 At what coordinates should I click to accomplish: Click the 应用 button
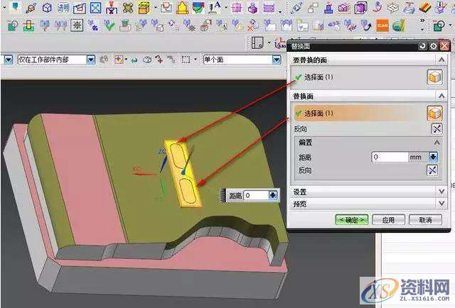pos(388,220)
